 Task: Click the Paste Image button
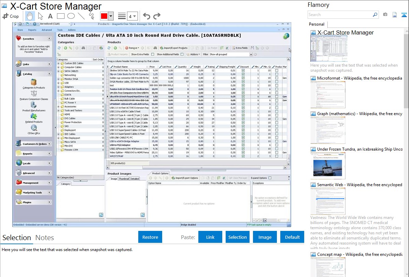[x=265, y=237]
